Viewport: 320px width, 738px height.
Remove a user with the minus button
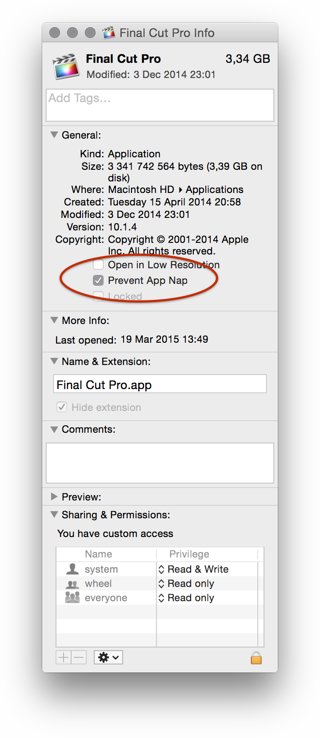[79, 657]
